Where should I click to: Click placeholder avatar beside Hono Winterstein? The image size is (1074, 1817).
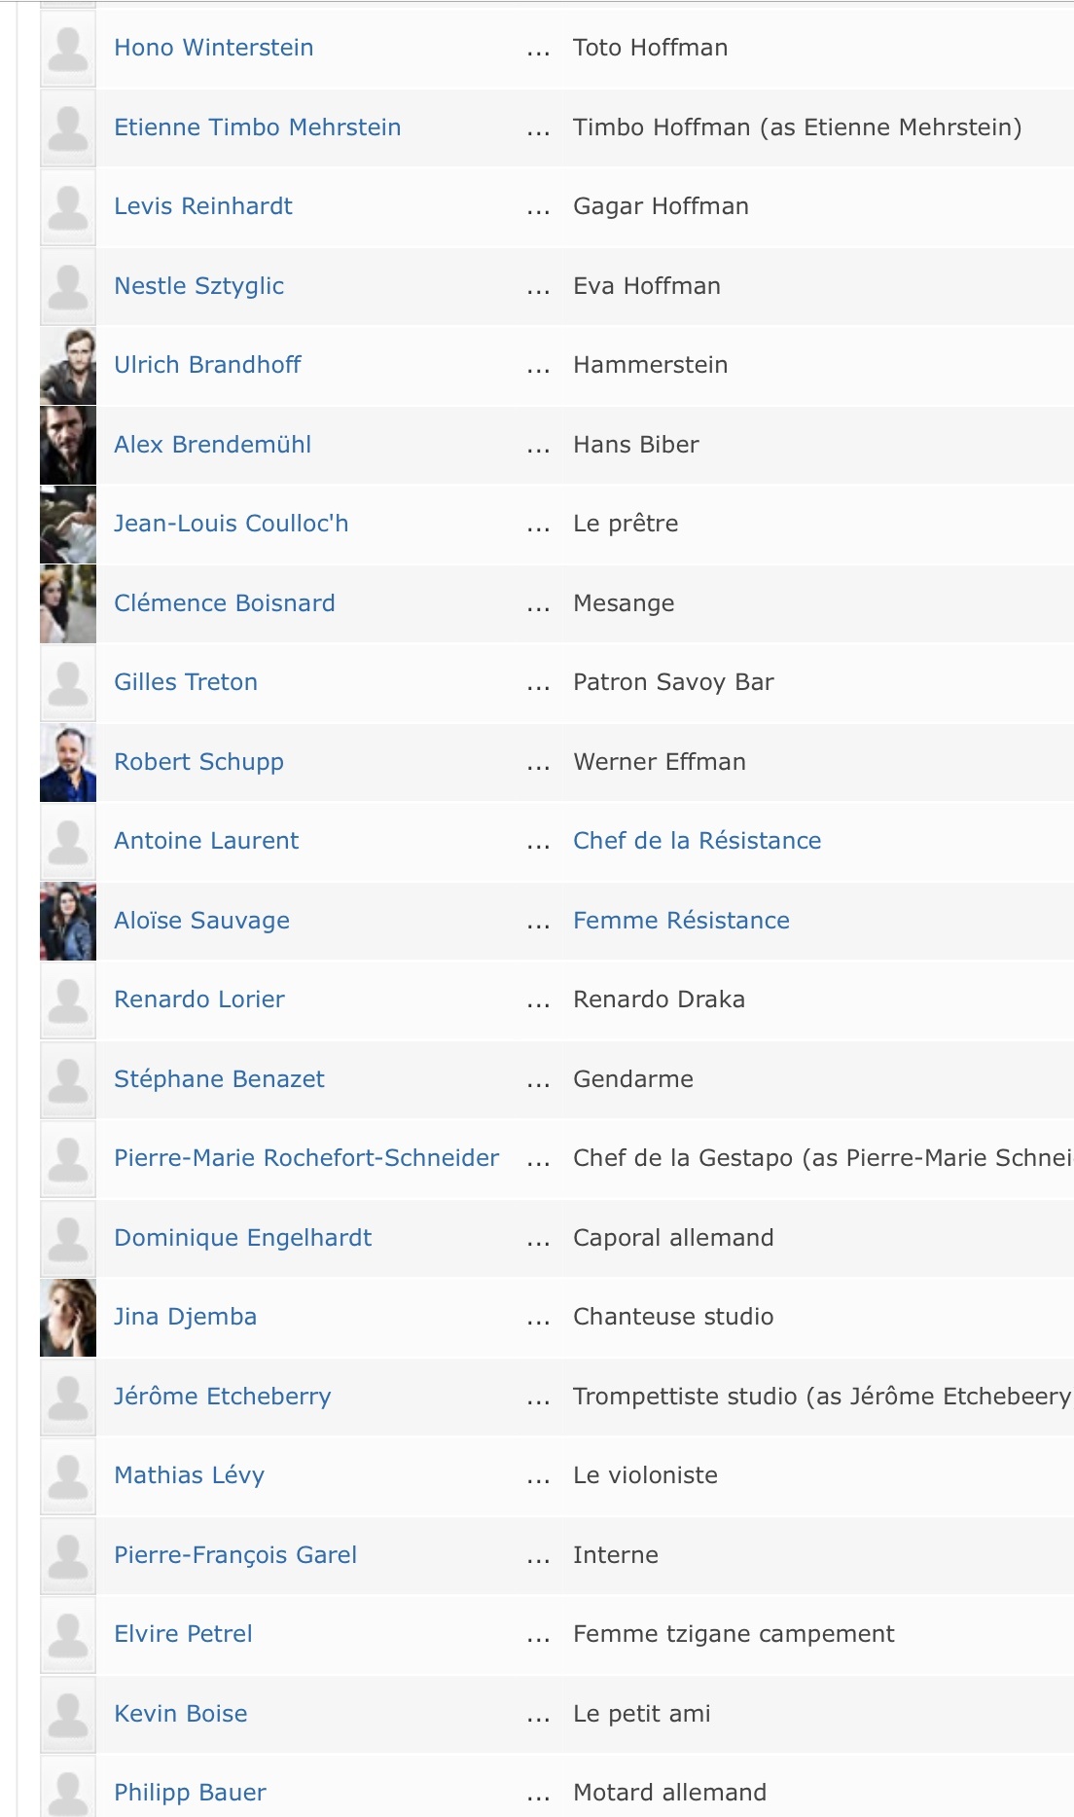[x=68, y=49]
